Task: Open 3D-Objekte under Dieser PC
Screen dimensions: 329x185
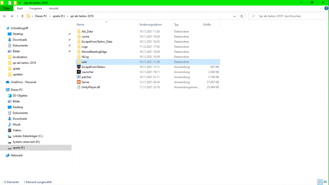Action: 20,95
